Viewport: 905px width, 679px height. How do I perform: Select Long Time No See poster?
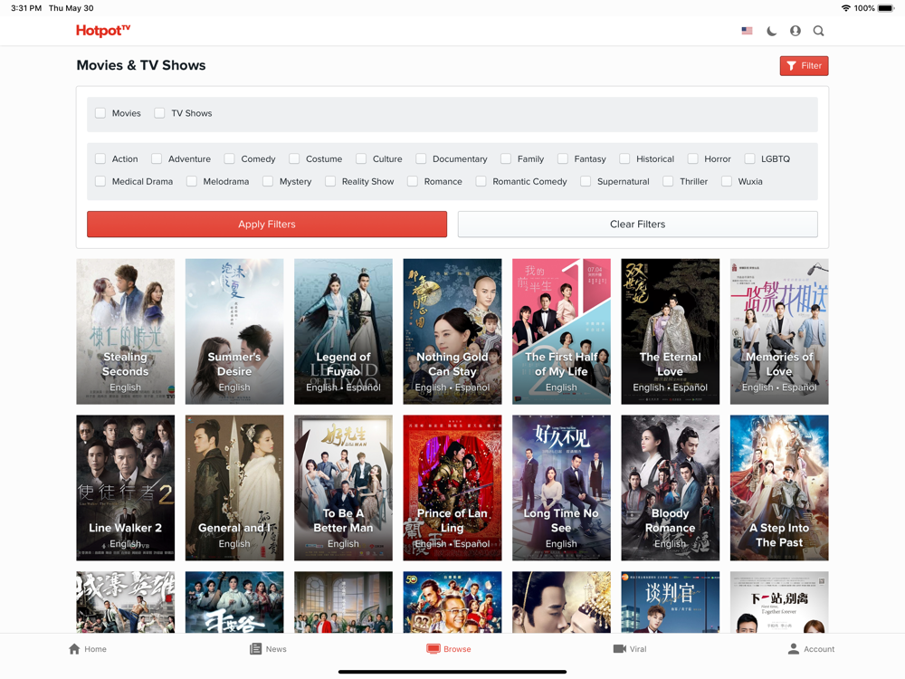tap(562, 488)
